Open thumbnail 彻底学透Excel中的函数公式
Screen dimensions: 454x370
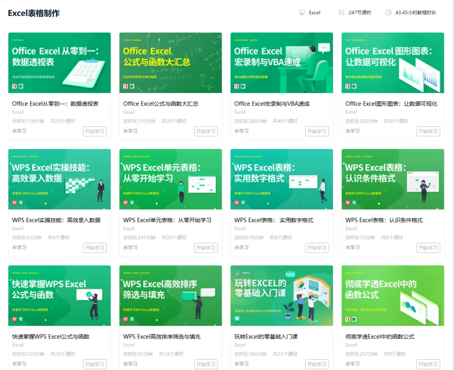coord(393,296)
